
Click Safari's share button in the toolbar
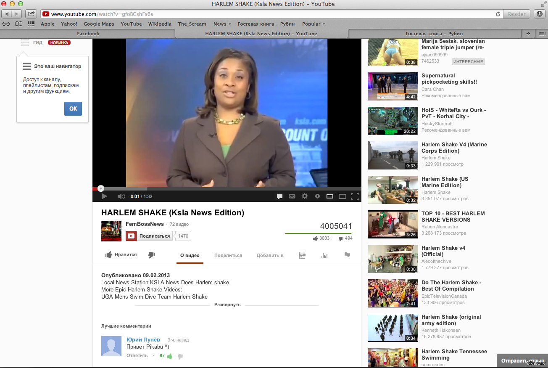[x=31, y=14]
